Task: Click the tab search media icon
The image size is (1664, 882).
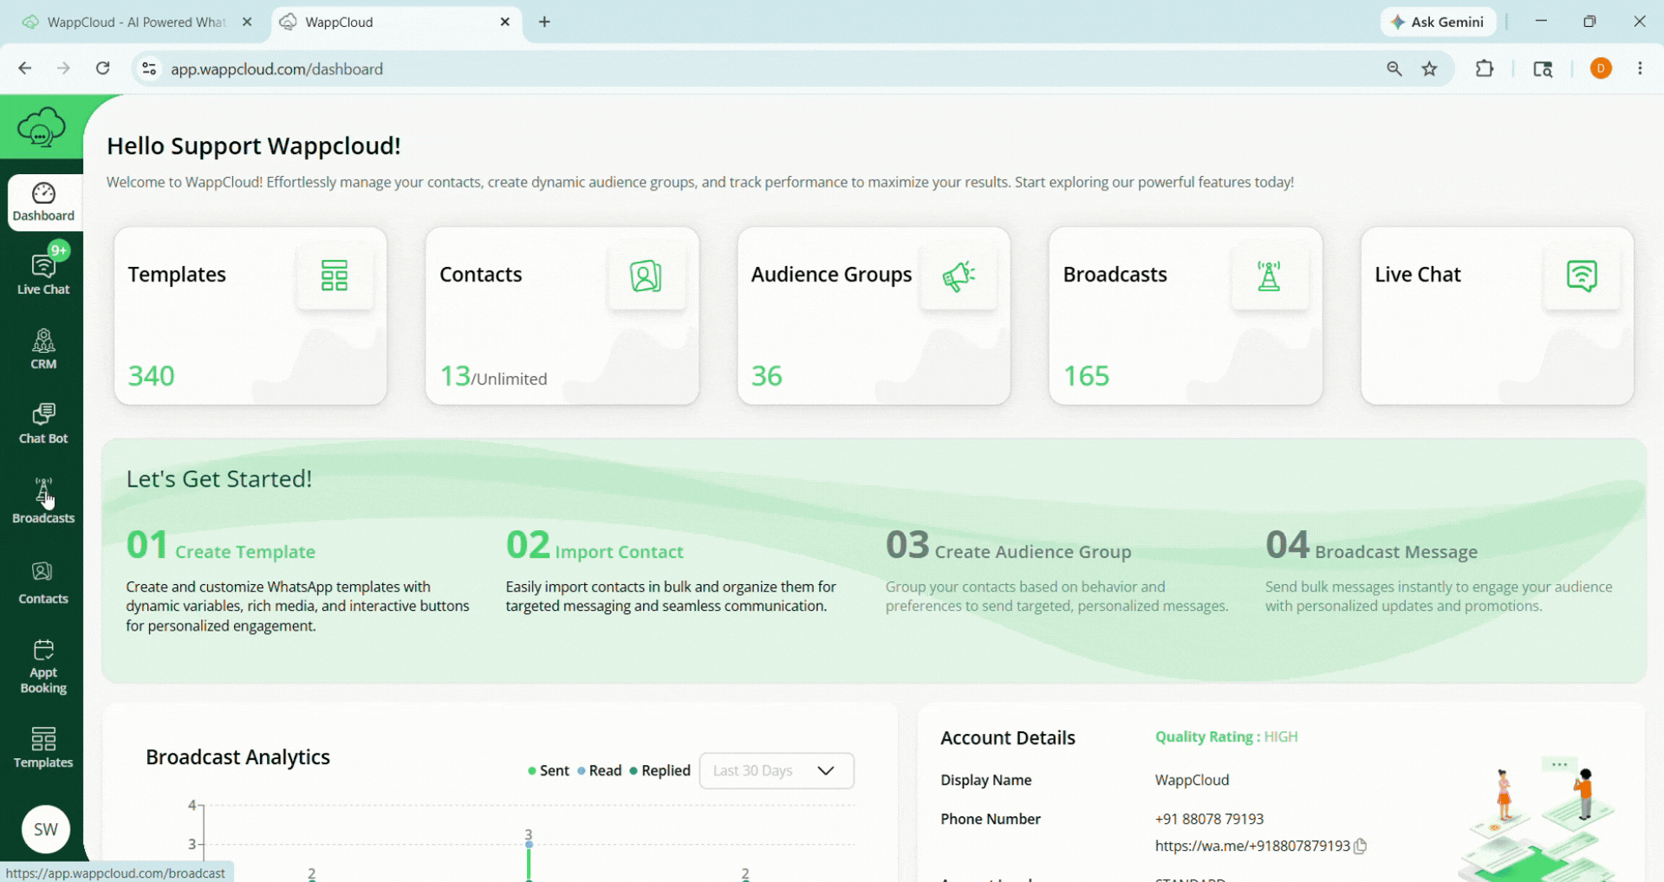Action: click(1543, 68)
